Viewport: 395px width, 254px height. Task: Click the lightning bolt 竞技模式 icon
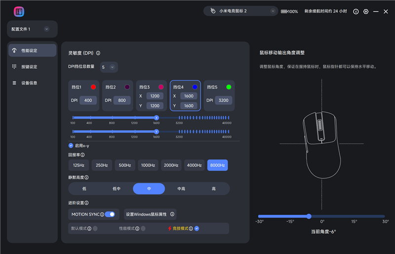point(169,228)
